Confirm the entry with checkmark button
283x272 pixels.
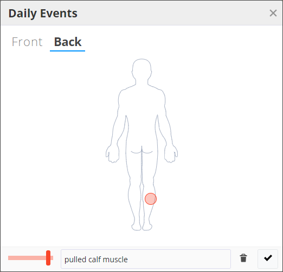(x=268, y=258)
